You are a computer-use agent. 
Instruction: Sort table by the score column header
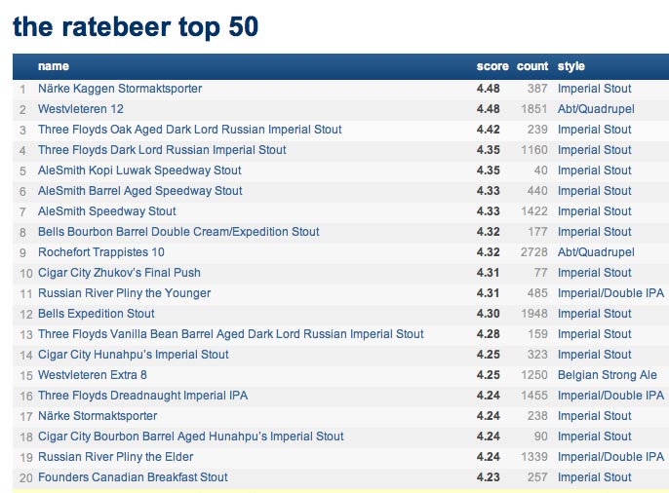[x=492, y=66]
